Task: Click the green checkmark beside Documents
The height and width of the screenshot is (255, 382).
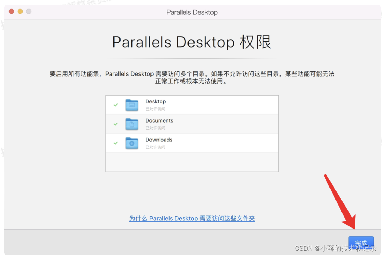Action: [116, 124]
